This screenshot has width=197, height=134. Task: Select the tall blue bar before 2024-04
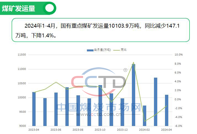[156, 102]
